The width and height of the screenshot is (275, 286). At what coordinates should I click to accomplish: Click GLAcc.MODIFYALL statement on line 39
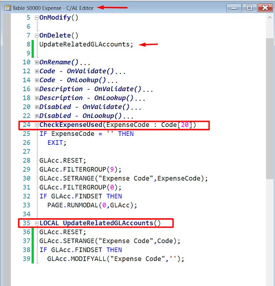116,259
